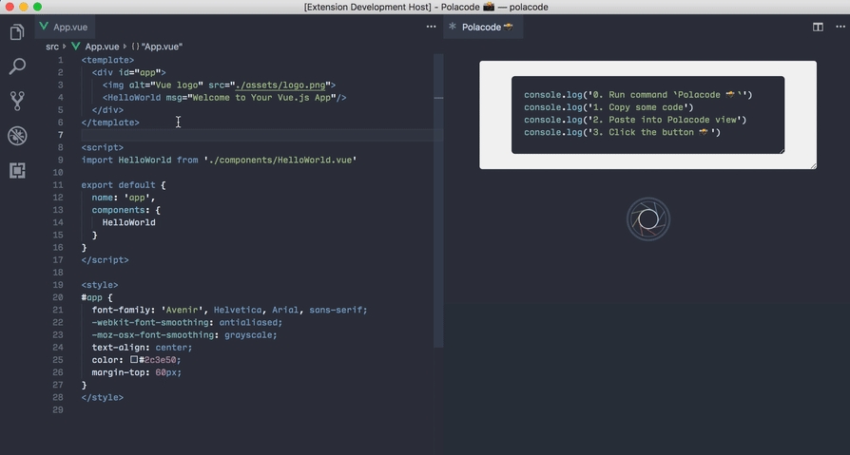Image resolution: width=850 pixels, height=455 pixels.
Task: Click '0. Run command' line in Polacode
Action: point(638,95)
